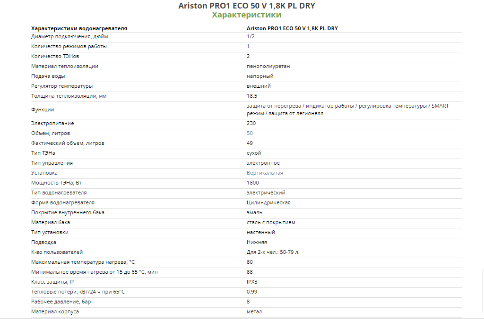Open the blue '50' volume link
This screenshot has width=484, height=319.
pyautogui.click(x=250, y=133)
